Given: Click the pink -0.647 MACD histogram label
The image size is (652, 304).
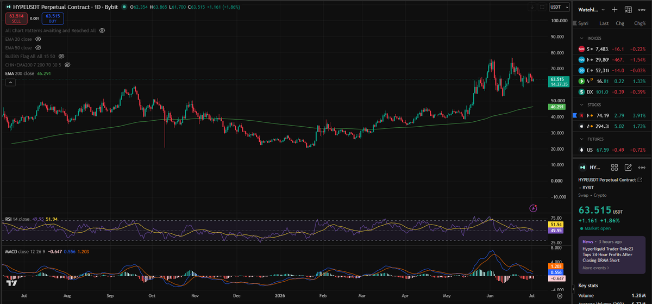Looking at the screenshot, I should tap(556, 278).
